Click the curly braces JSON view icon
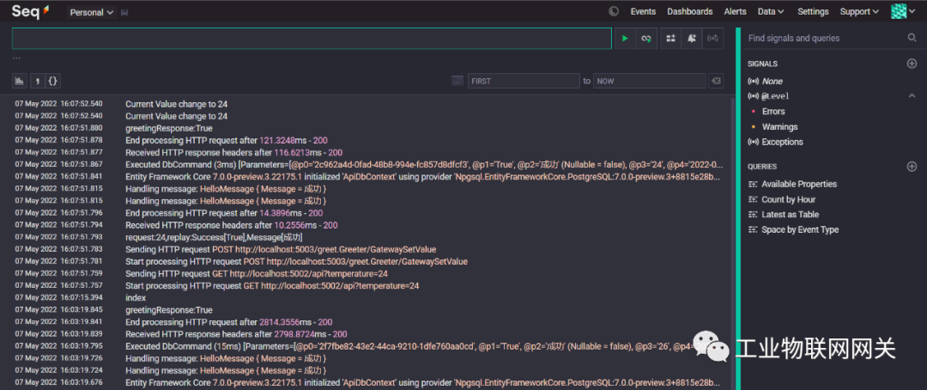 point(52,81)
